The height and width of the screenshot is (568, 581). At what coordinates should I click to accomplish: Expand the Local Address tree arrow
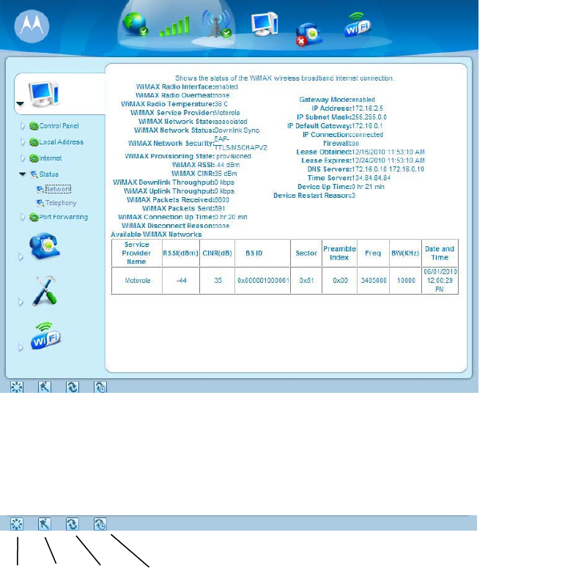[x=23, y=142]
